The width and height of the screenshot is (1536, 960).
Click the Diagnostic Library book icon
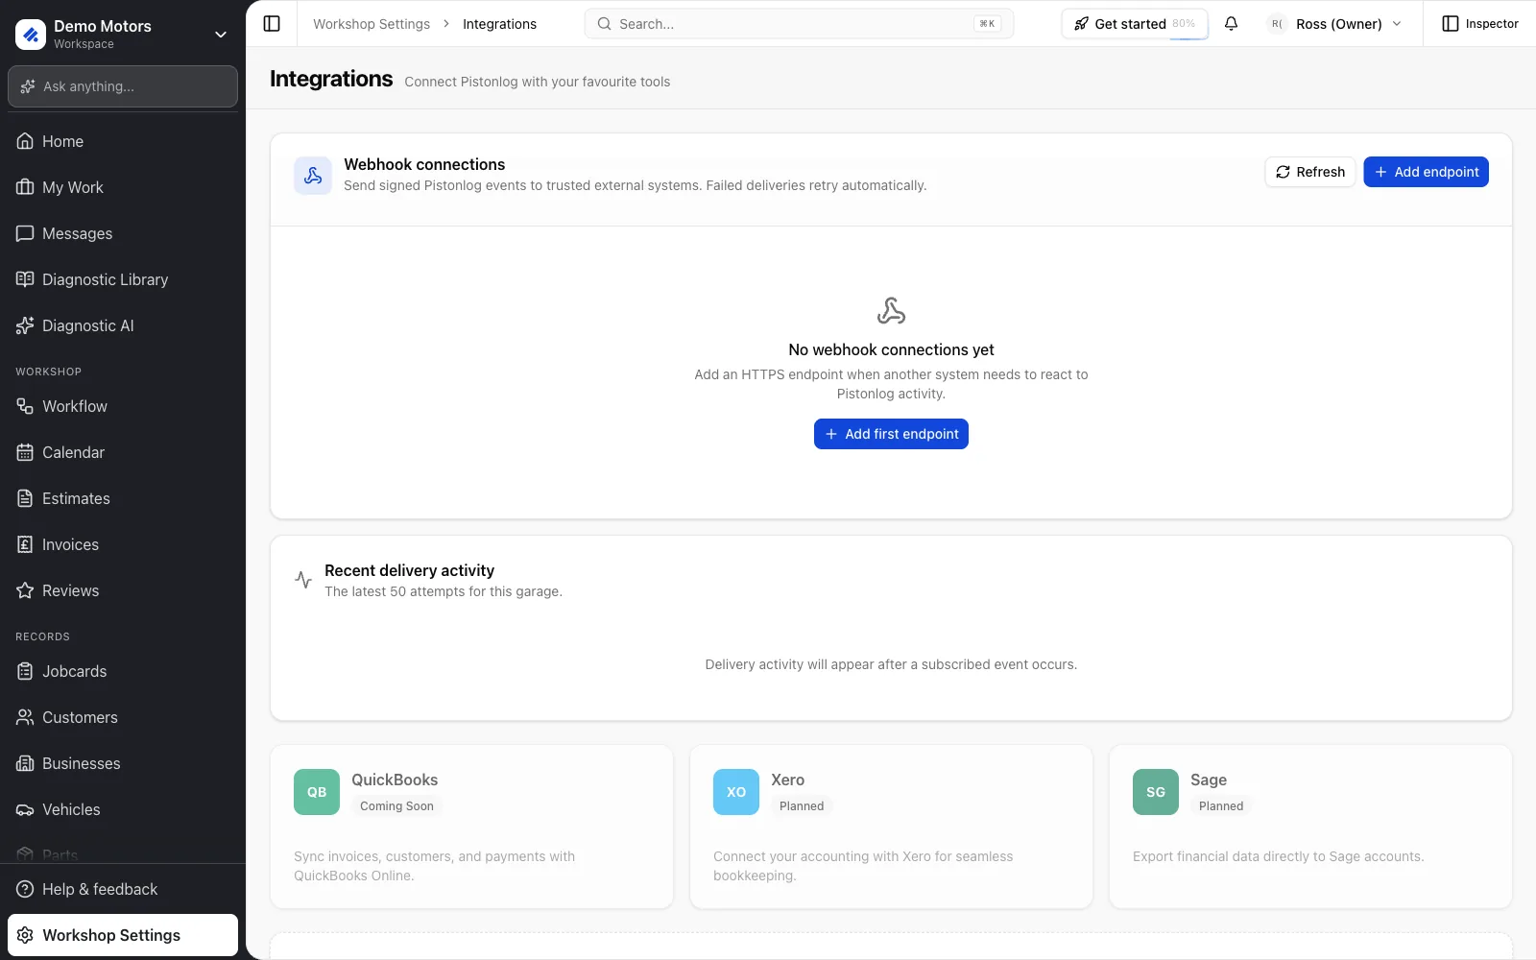[x=25, y=279]
